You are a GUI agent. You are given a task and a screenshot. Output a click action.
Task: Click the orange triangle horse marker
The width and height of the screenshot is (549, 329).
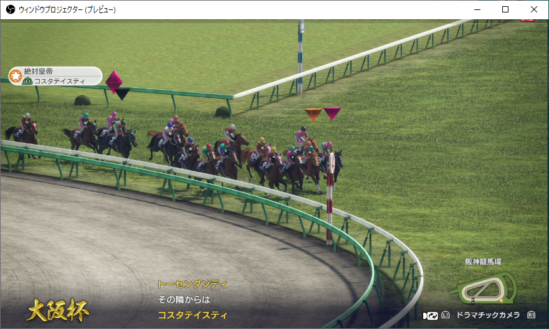[x=313, y=114]
